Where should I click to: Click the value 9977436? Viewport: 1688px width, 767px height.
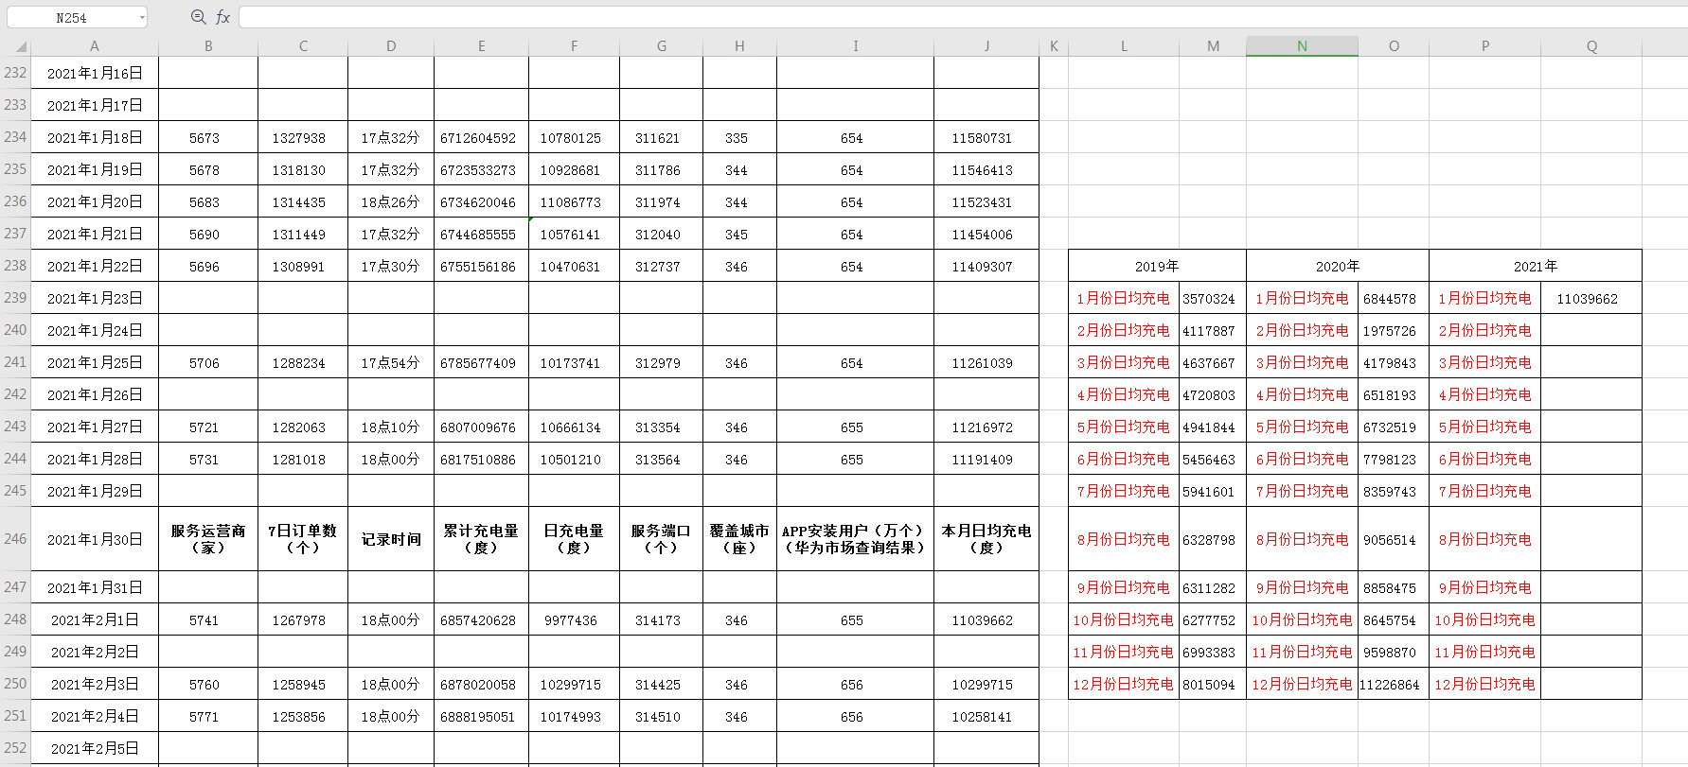click(571, 620)
